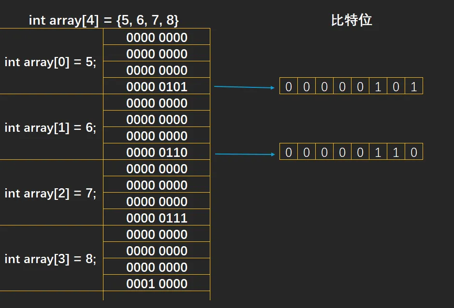Click the label 'int array[1] = 6;'
This screenshot has height=308, width=454.
click(50, 127)
